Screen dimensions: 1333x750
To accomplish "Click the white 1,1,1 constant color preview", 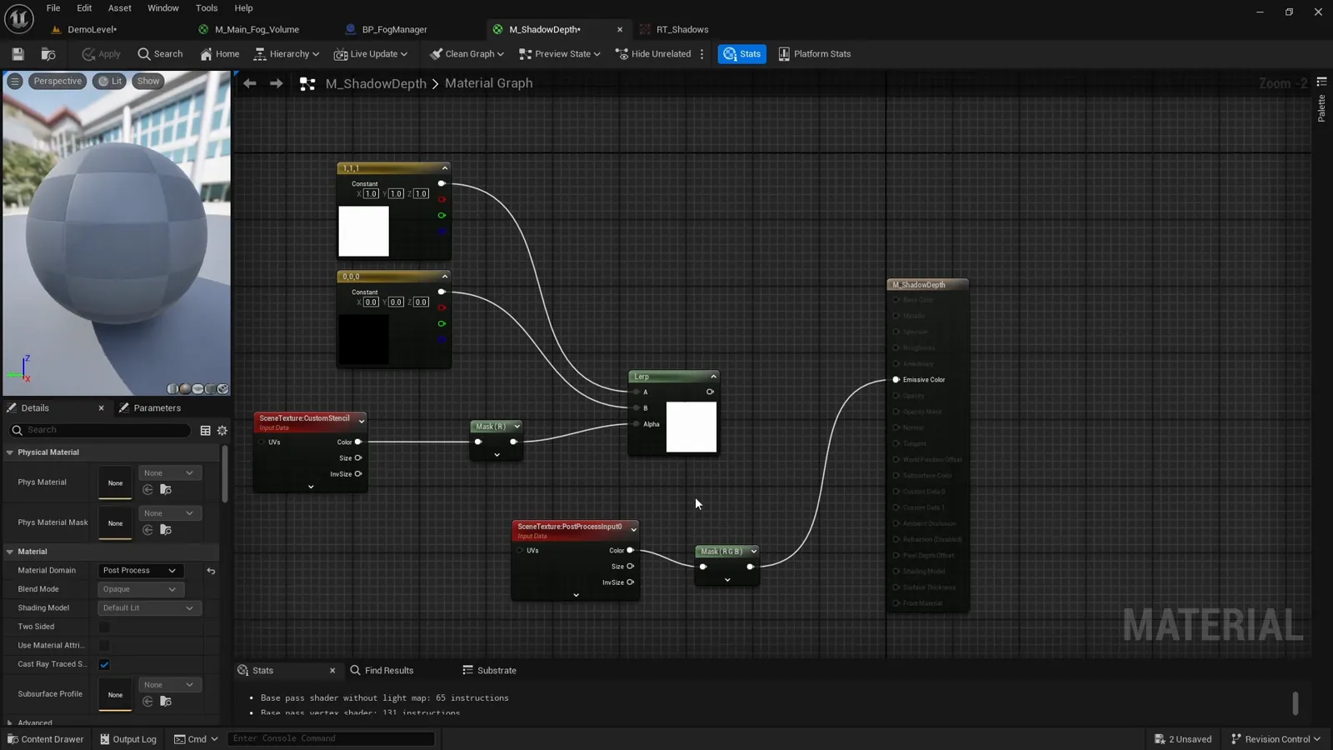I will tap(363, 232).
